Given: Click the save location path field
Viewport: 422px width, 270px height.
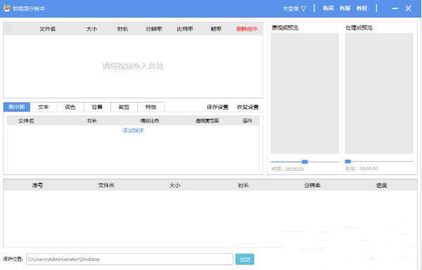Looking at the screenshot, I should tap(129, 259).
